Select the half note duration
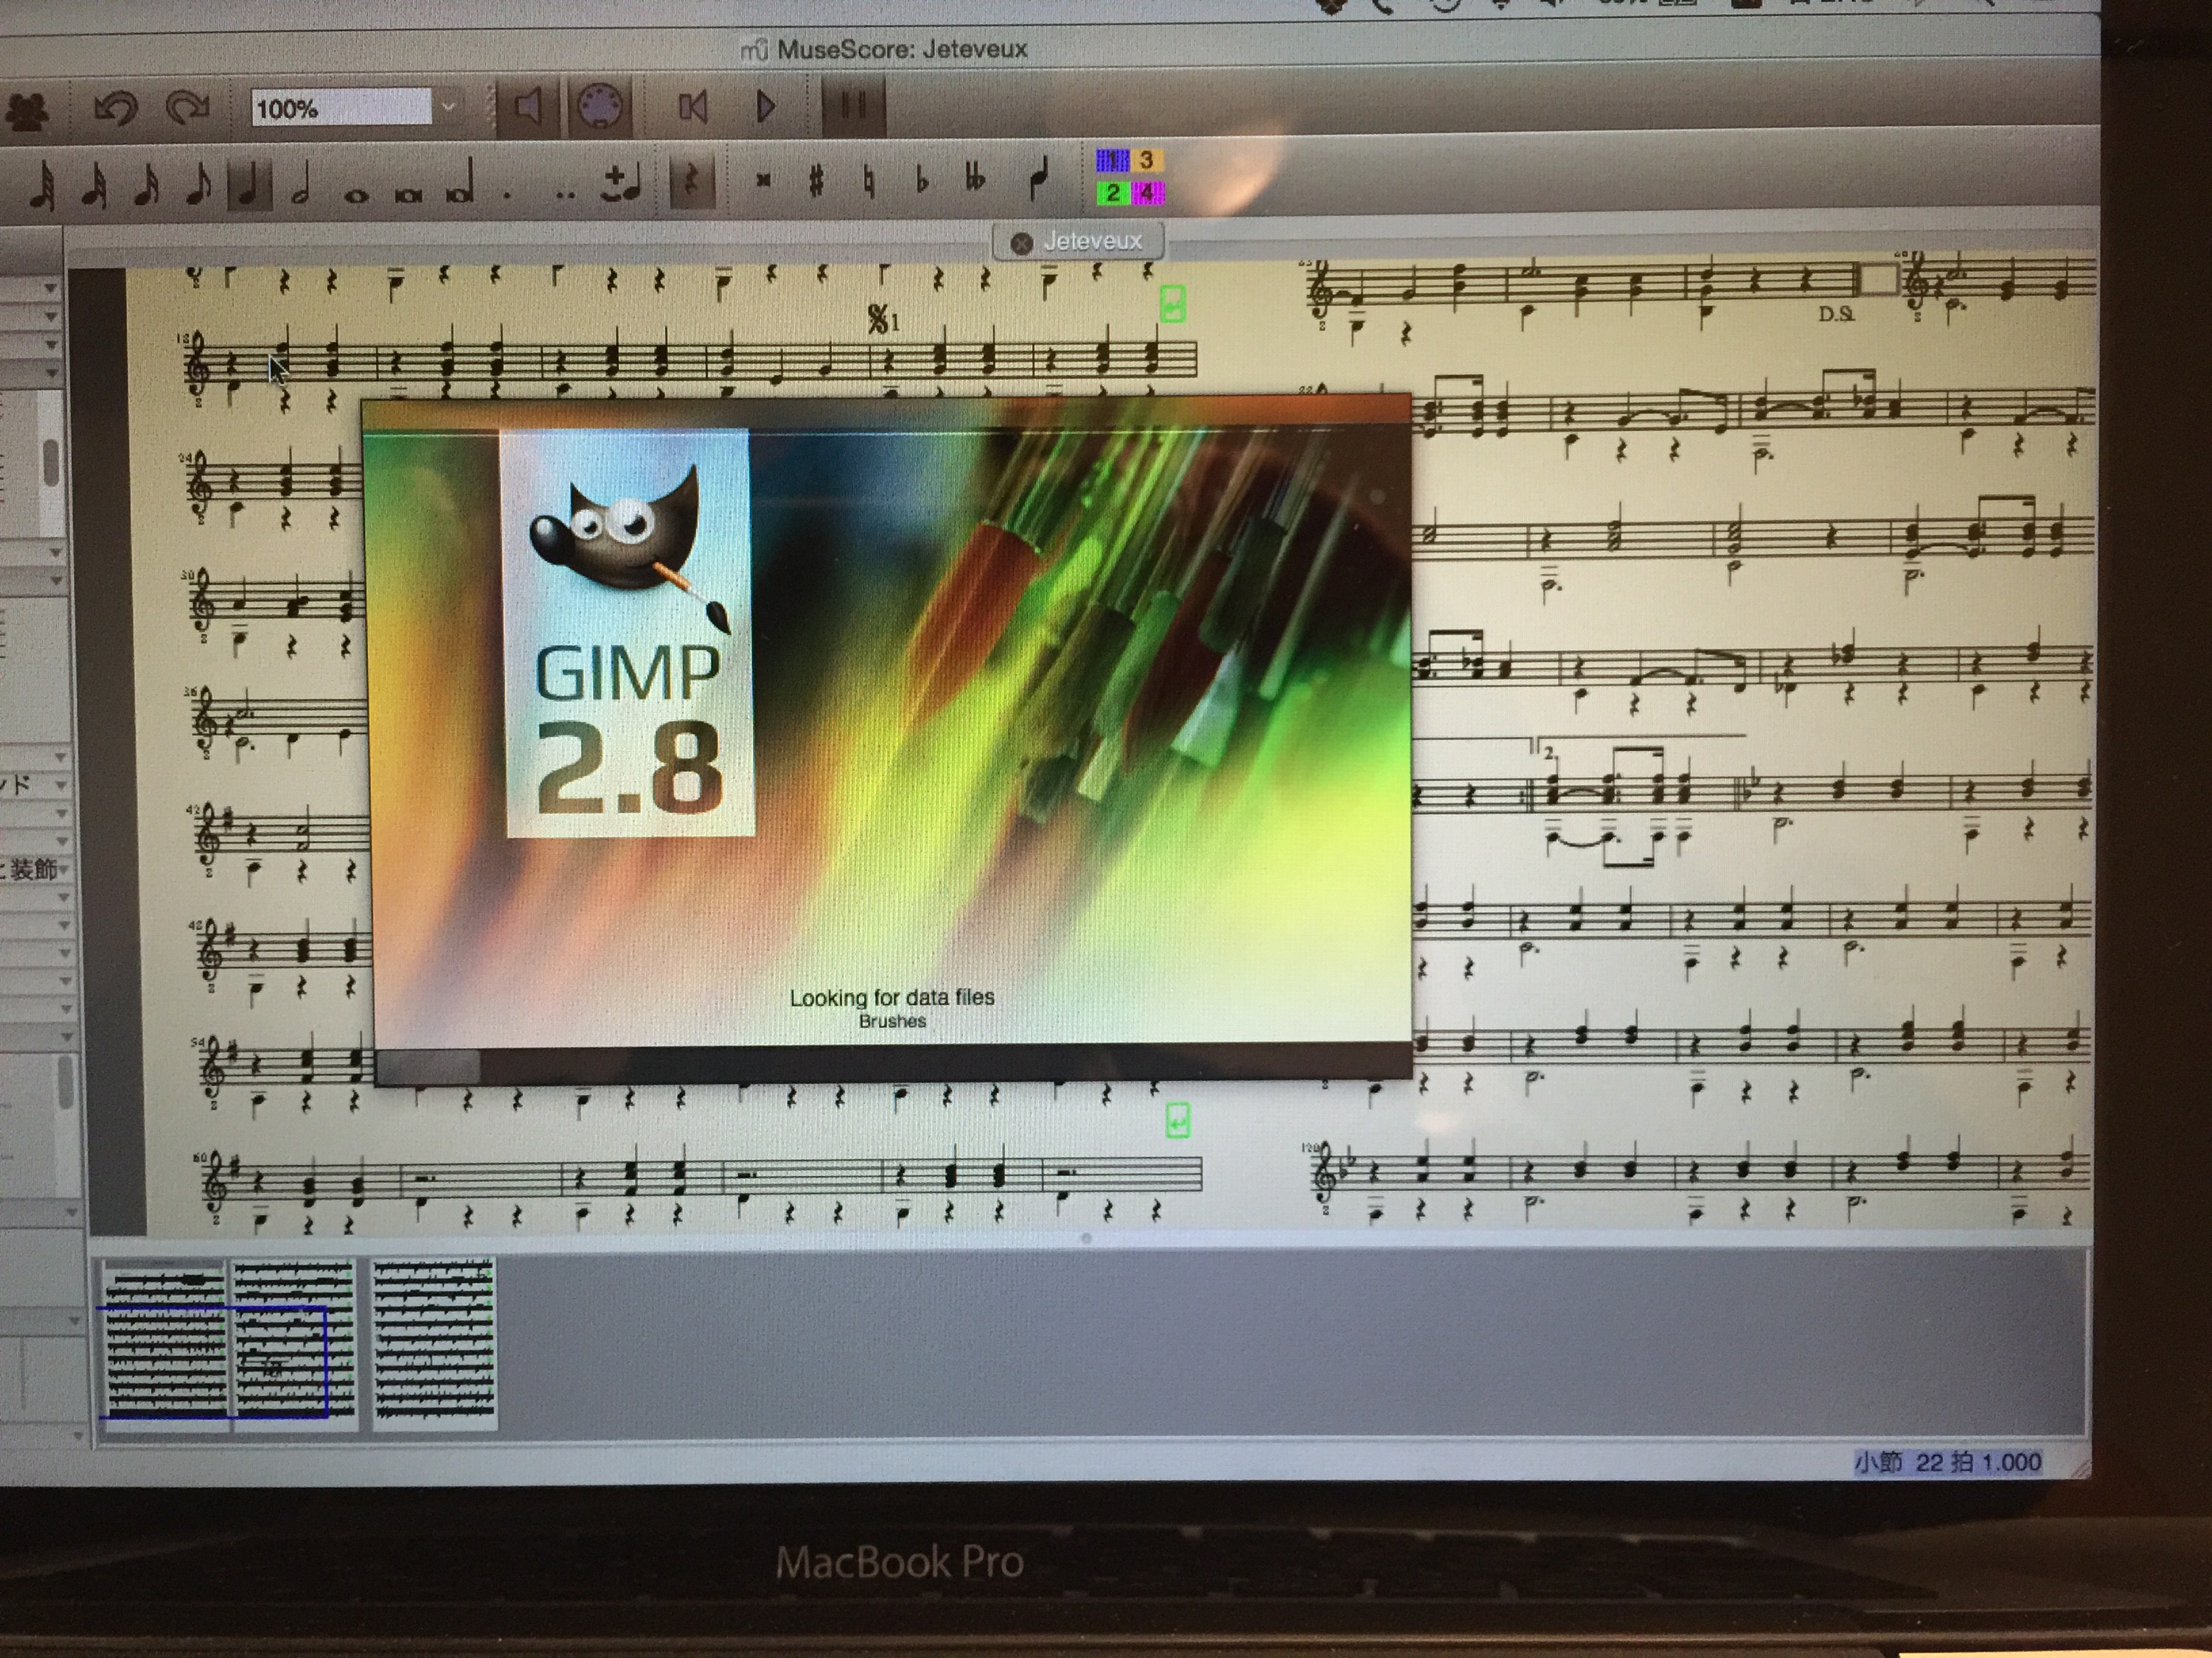The image size is (2212, 1658). [x=301, y=184]
